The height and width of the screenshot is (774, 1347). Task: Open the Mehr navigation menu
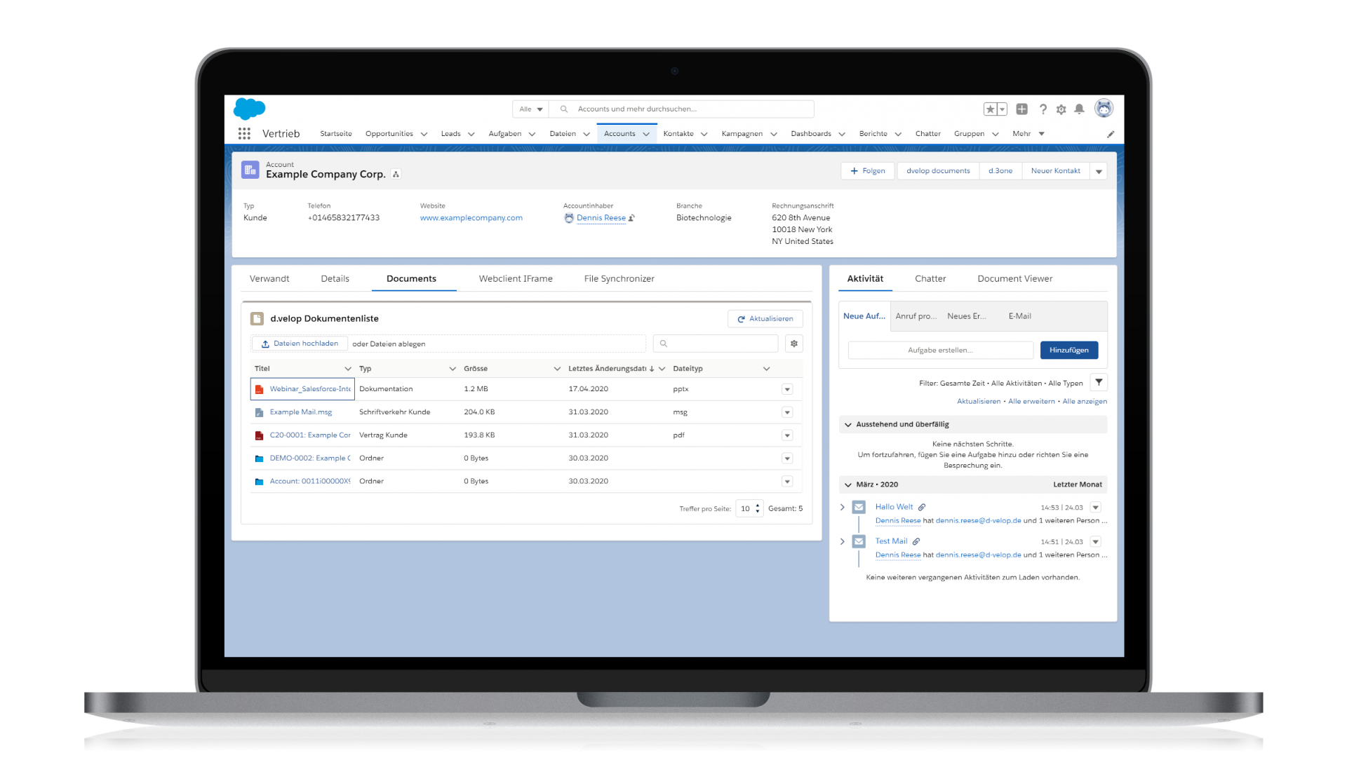coord(1028,134)
